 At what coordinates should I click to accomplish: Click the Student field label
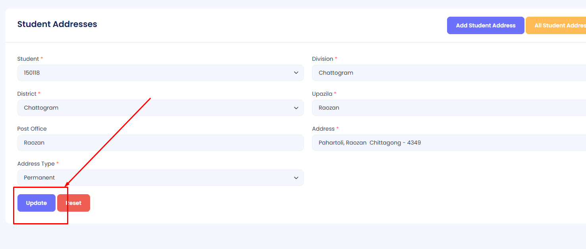[x=28, y=59]
